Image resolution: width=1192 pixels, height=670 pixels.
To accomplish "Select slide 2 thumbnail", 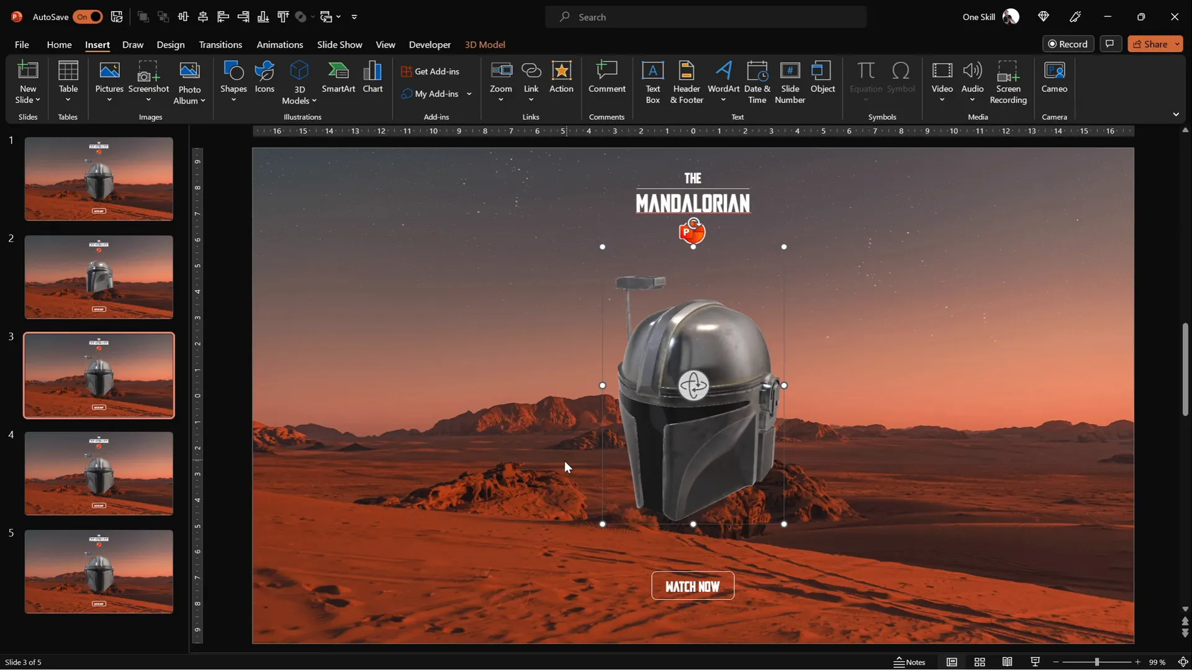I will [99, 277].
